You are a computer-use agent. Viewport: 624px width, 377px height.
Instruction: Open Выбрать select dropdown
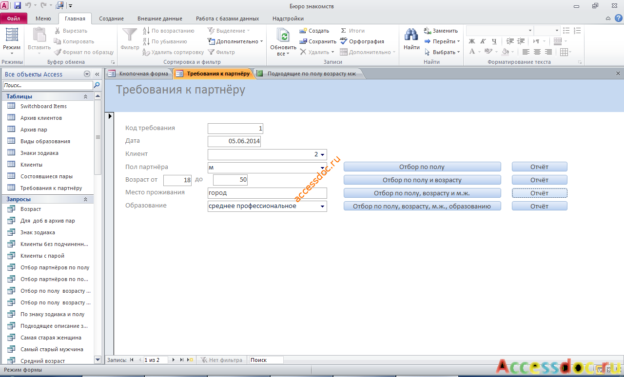click(442, 52)
